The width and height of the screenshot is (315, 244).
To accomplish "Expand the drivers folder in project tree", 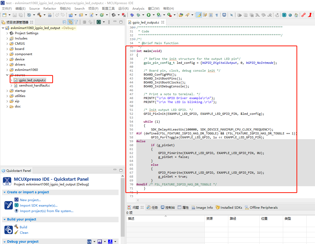I will [7, 65].
